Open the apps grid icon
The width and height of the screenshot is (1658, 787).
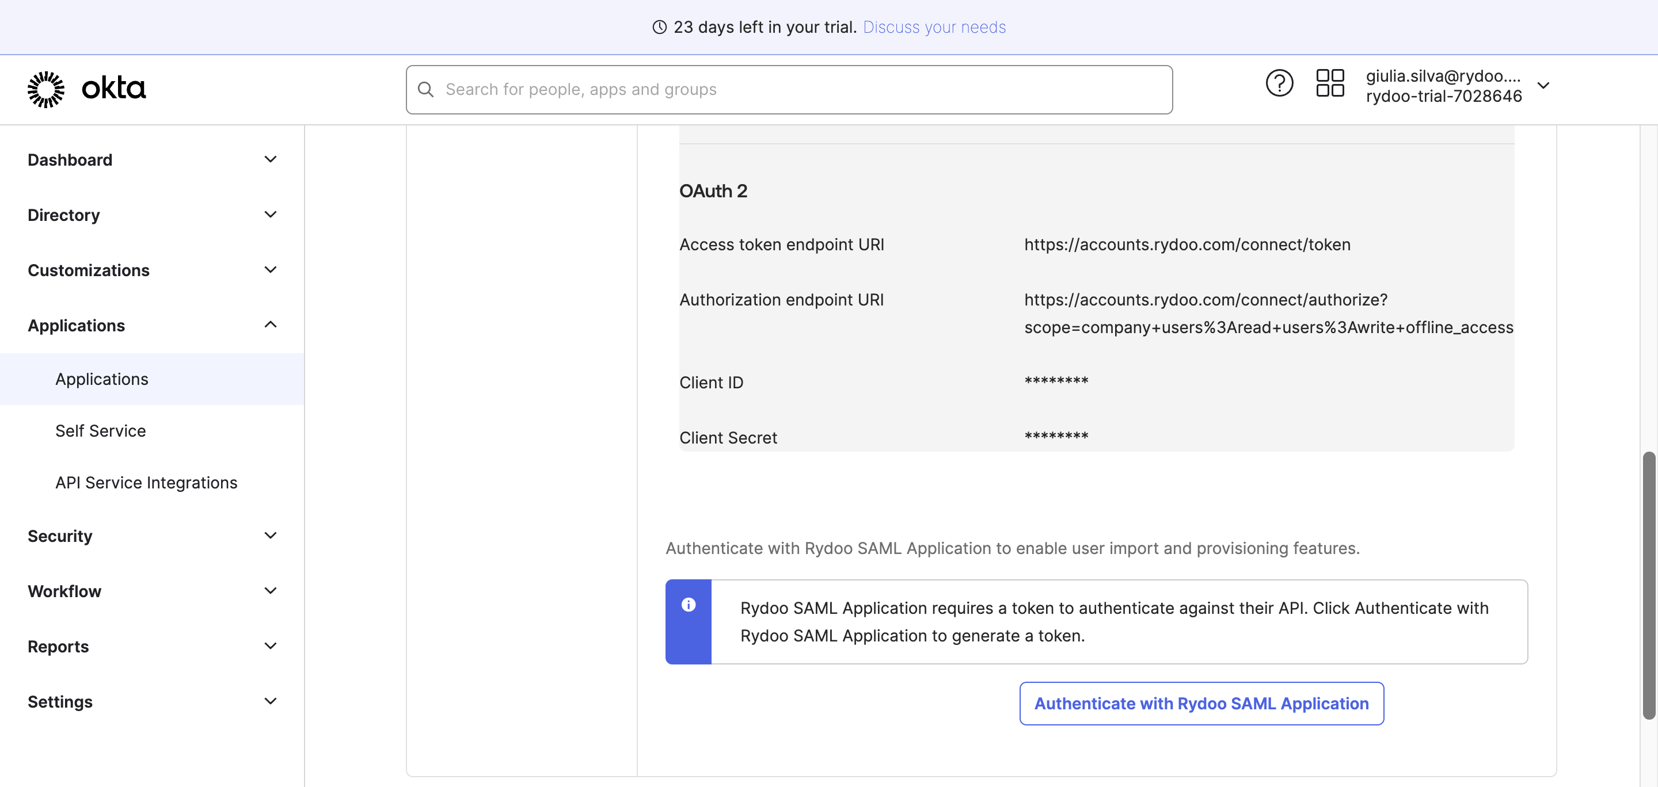(1330, 83)
